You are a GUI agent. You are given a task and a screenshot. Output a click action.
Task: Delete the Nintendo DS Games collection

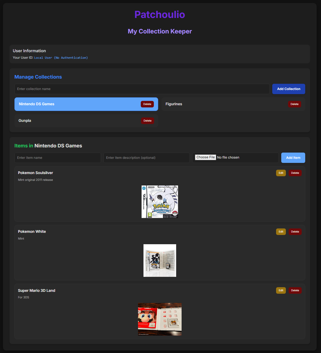click(147, 104)
